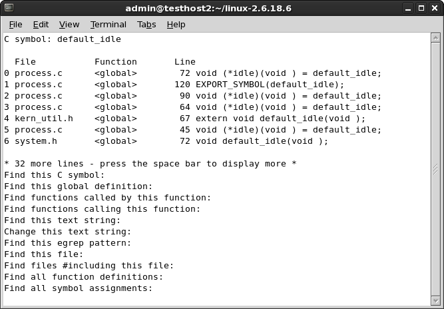Open the File menu

[x=15, y=24]
